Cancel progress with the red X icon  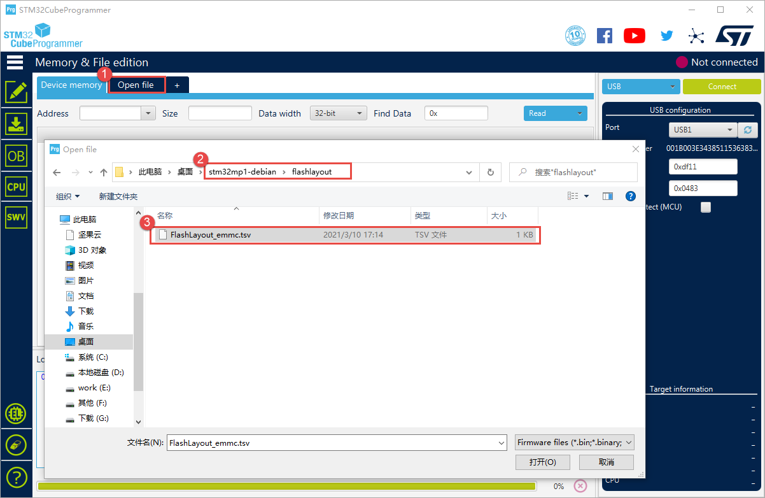(580, 486)
